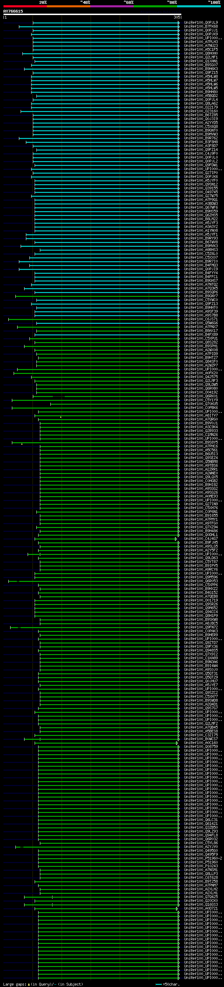
Task: Open hit UniRef100_Q0PJJ1
Action: (201, 30)
